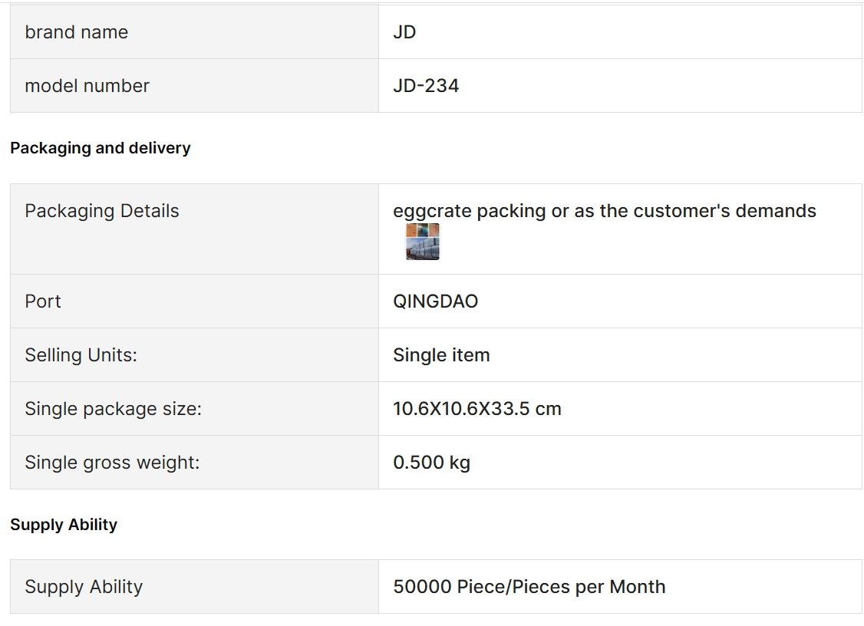Select the 'brand name' label cell
The image size is (864, 626).
coord(194,32)
